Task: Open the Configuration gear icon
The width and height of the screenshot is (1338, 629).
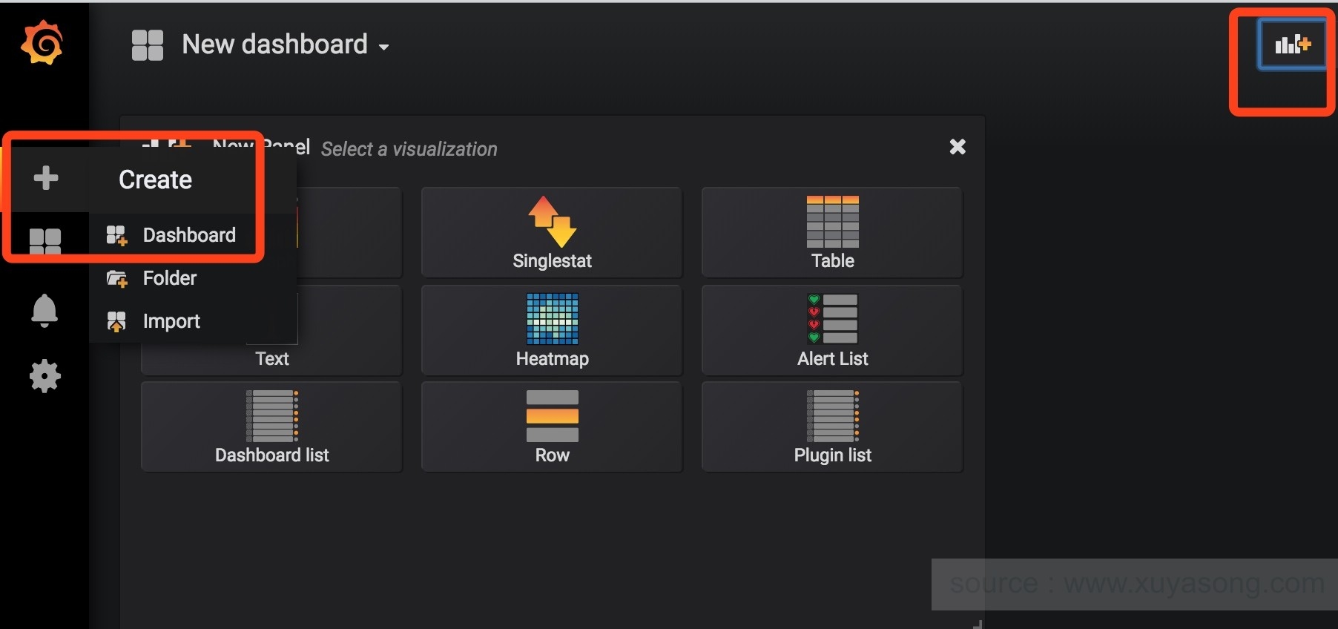Action: [45, 376]
